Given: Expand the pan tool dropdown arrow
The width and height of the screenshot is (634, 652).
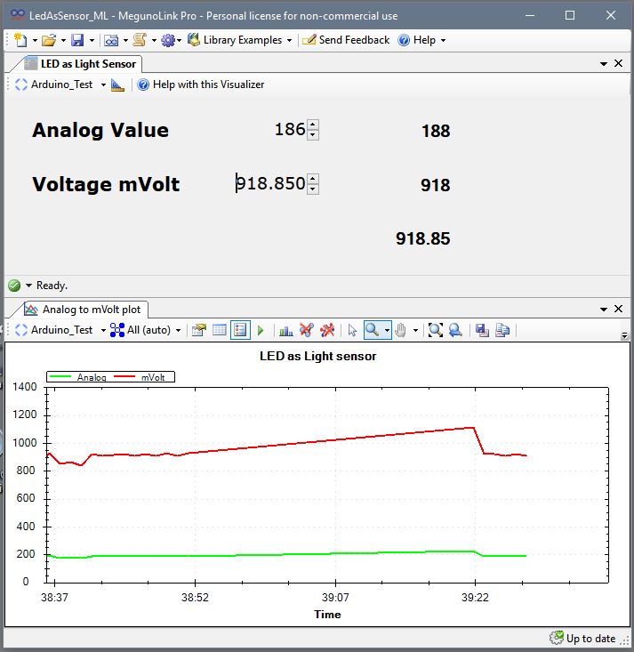Looking at the screenshot, I should [x=415, y=331].
